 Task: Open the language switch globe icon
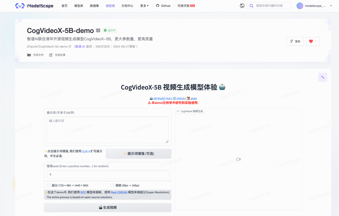(x=242, y=6)
